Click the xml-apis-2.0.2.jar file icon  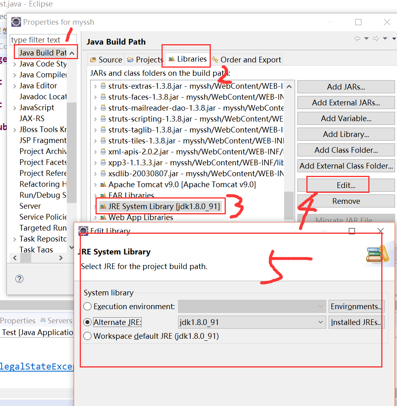coord(103,152)
